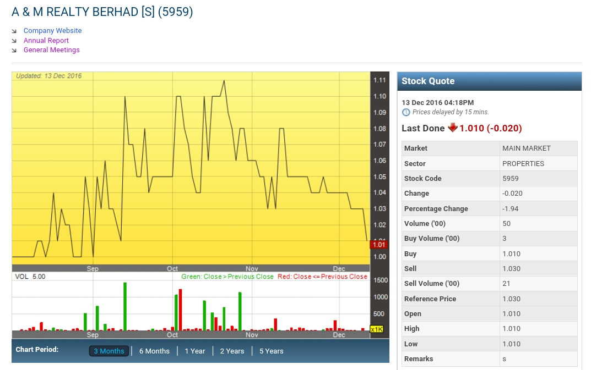591x370 pixels.
Task: Switch chart period to 5 Years
Action: (272, 351)
